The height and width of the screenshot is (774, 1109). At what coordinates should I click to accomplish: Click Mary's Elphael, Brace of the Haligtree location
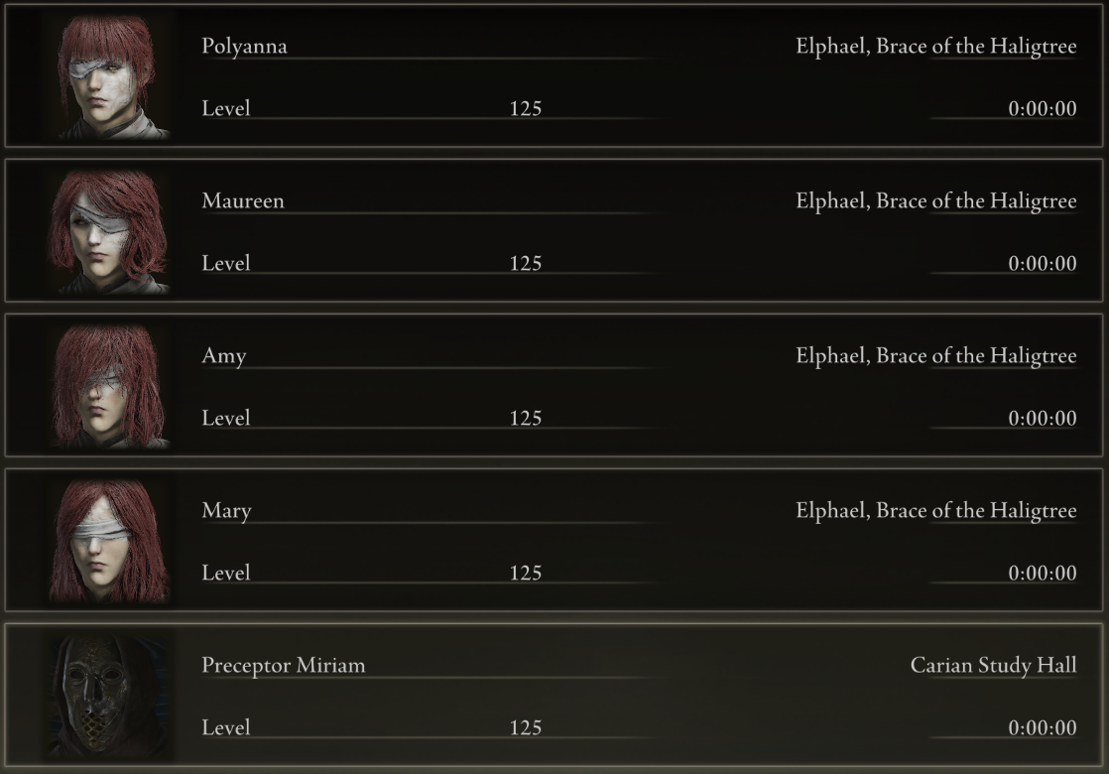coord(935,511)
